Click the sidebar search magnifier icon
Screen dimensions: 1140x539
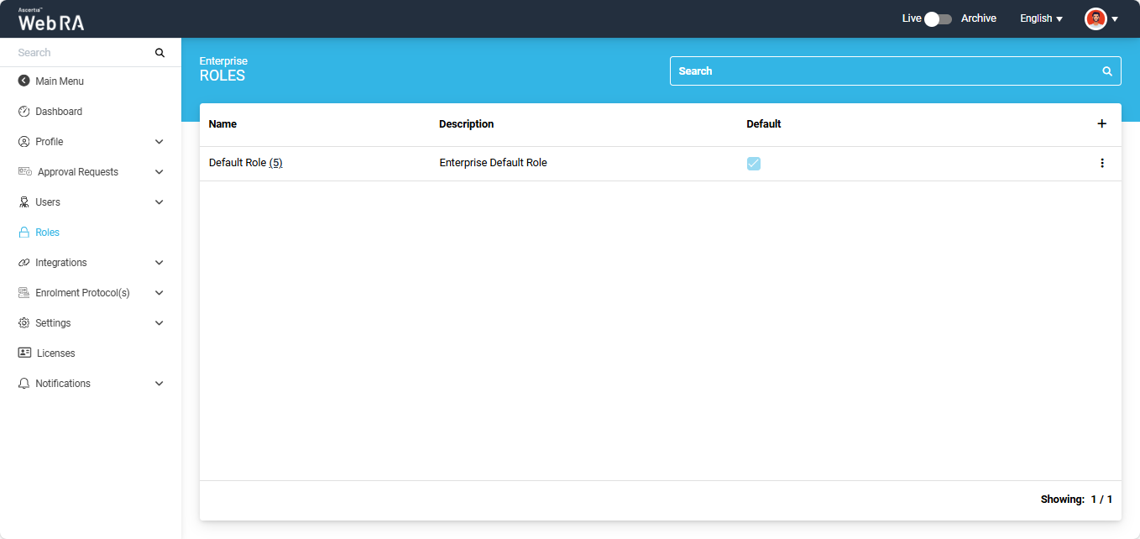tap(159, 53)
